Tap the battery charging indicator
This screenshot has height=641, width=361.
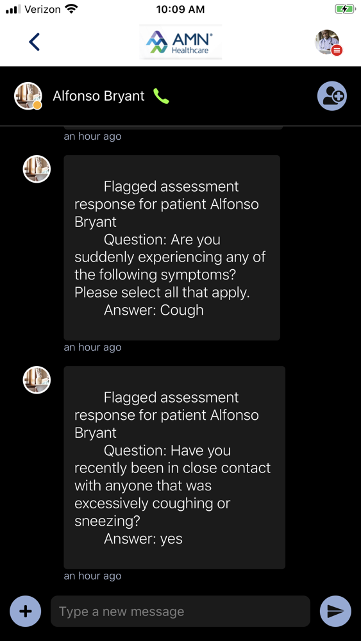(345, 9)
